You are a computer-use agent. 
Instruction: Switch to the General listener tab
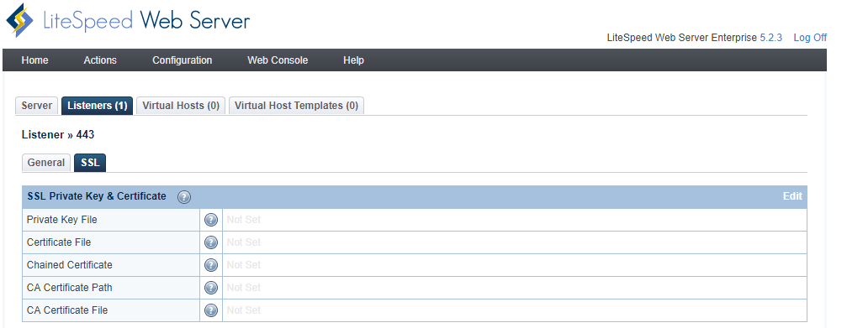pyautogui.click(x=46, y=163)
